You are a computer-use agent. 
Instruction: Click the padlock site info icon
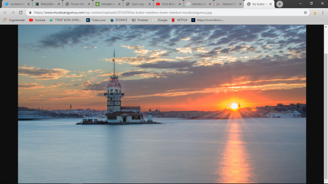30,12
